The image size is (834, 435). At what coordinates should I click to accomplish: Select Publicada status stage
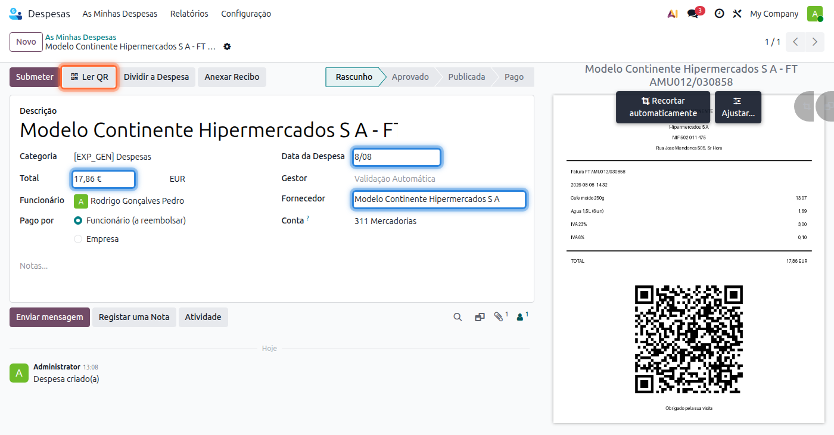466,77
